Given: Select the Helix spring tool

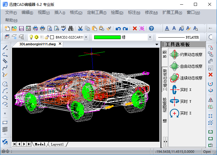Looking at the screenshot, I should click(5, 129).
